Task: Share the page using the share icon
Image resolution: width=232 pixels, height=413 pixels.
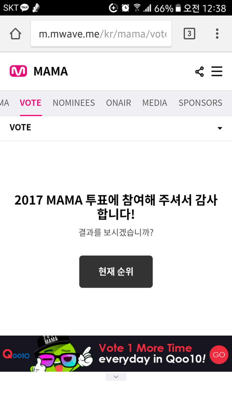Action: [200, 71]
